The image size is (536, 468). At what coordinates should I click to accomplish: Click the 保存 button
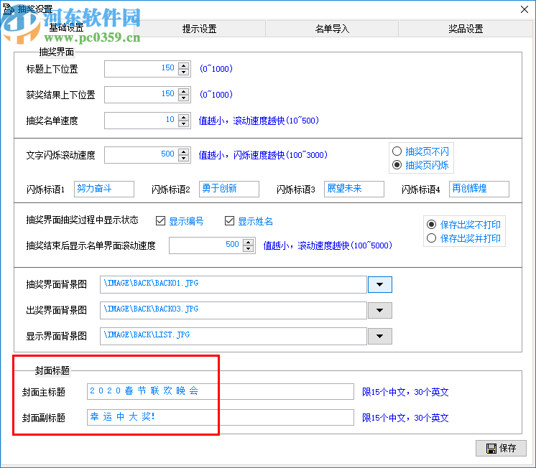pos(501,448)
